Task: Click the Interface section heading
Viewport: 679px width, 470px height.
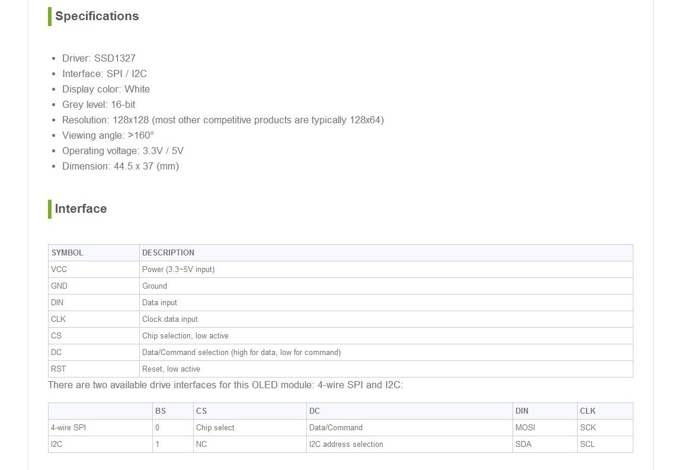Action: 81,209
